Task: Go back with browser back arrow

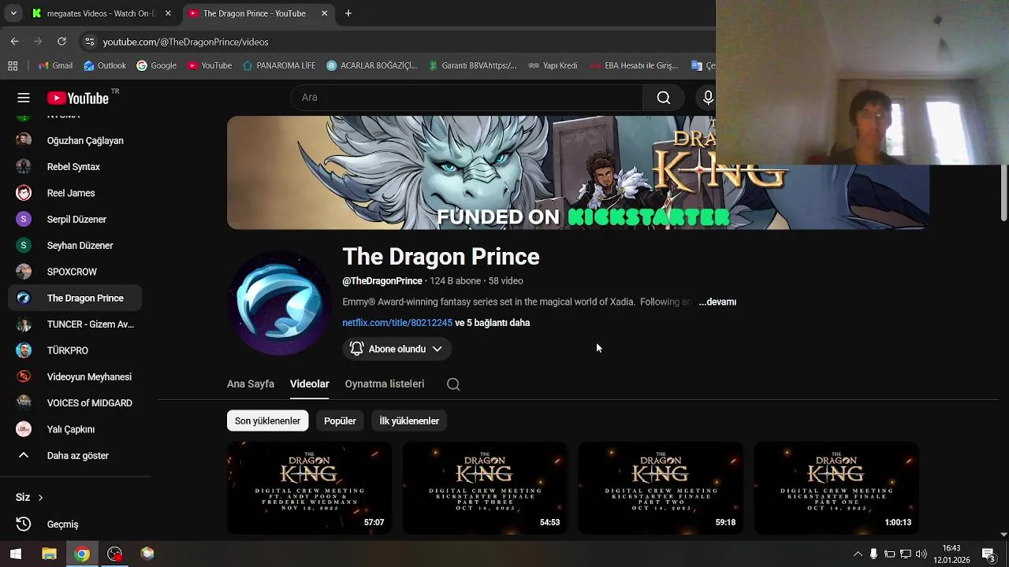Action: point(14,42)
